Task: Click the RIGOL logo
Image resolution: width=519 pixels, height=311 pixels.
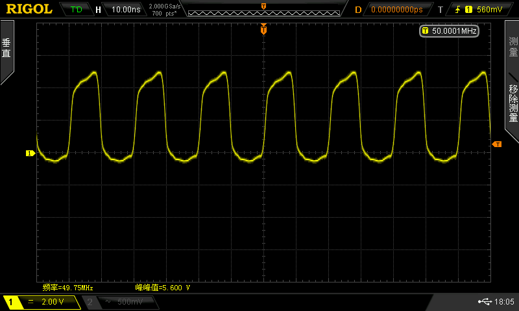Action: pos(29,9)
